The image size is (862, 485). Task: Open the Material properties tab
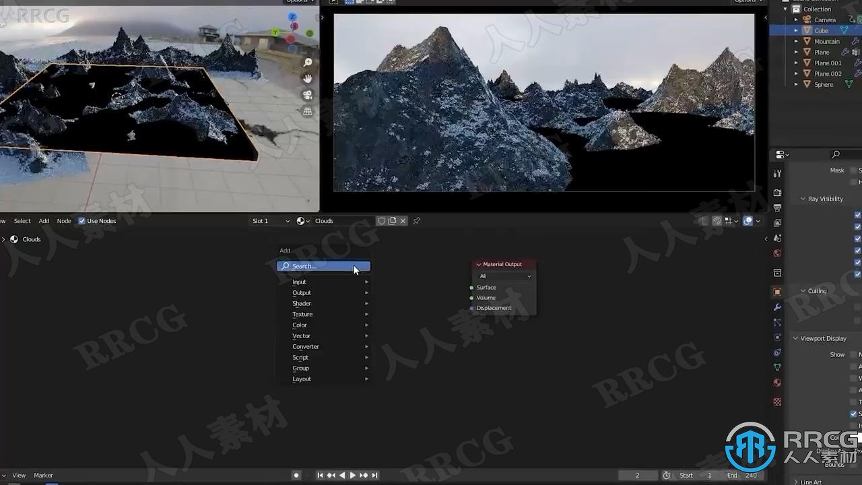pyautogui.click(x=777, y=383)
